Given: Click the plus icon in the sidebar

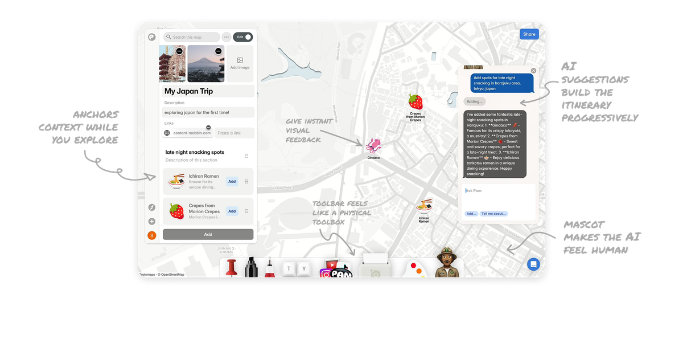Looking at the screenshot, I should point(151,222).
